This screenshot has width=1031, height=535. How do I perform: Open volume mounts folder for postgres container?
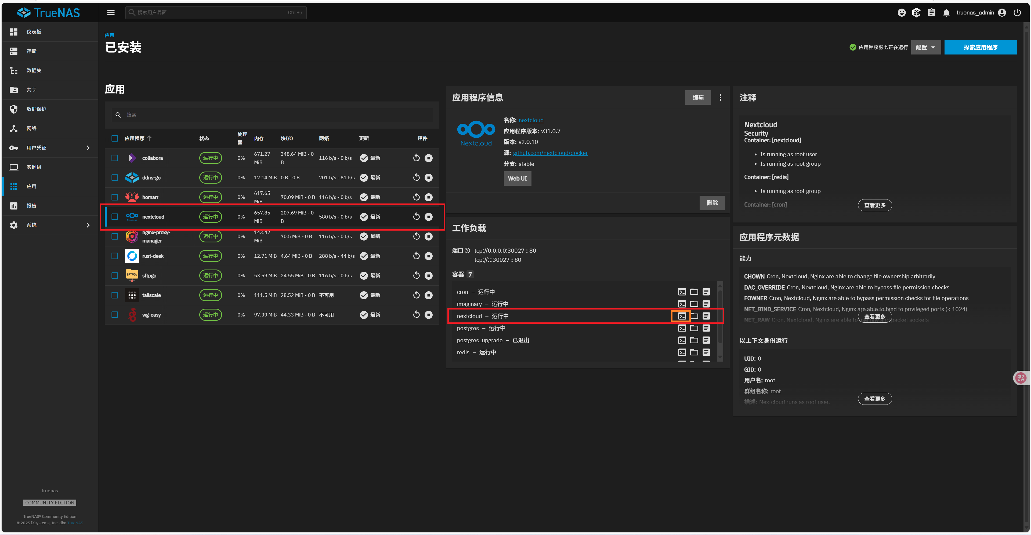pyautogui.click(x=694, y=328)
